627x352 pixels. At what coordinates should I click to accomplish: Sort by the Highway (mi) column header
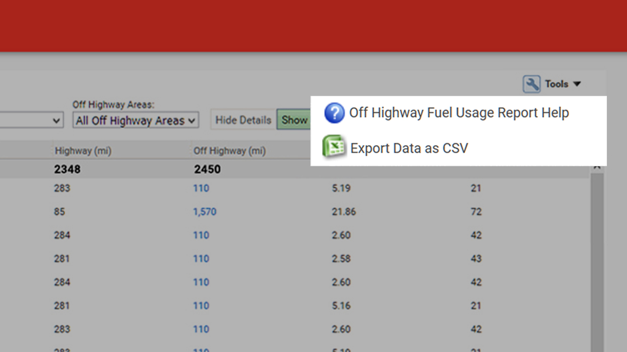[83, 151]
